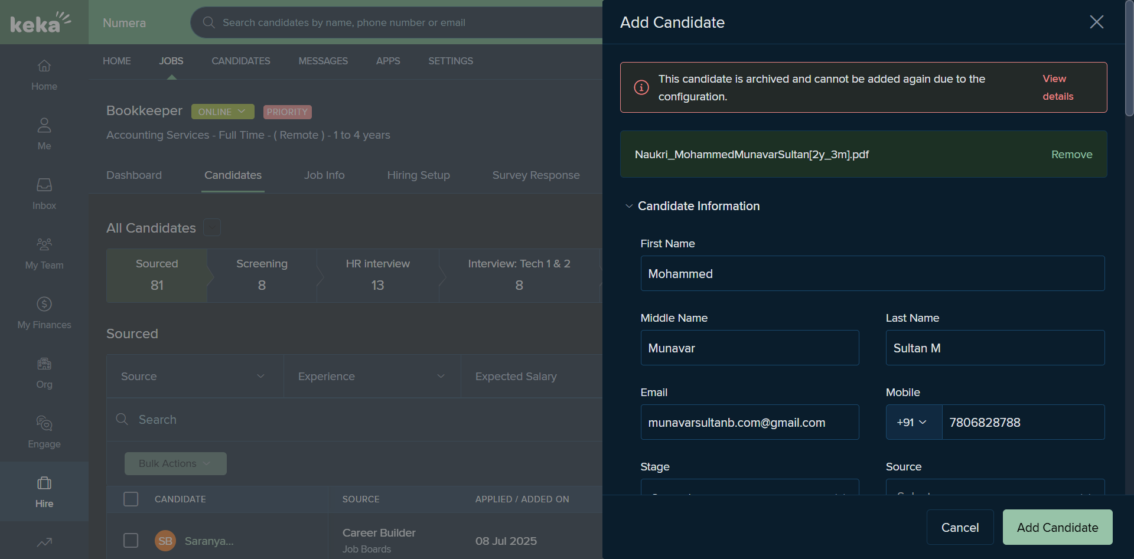The image size is (1134, 559).
Task: Click the Keka logo
Action: point(40,22)
